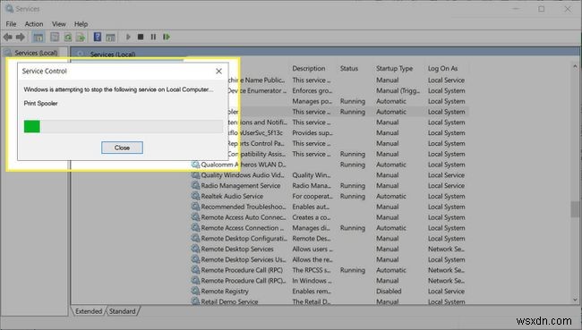Click the gear icon of Quality Windows Audio Vid..

[195, 175]
